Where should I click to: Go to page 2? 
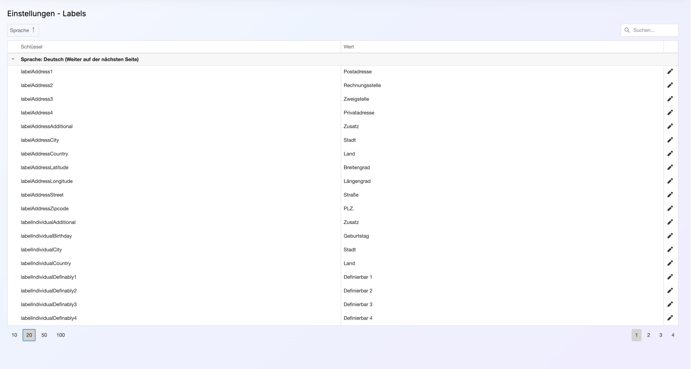tap(649, 335)
